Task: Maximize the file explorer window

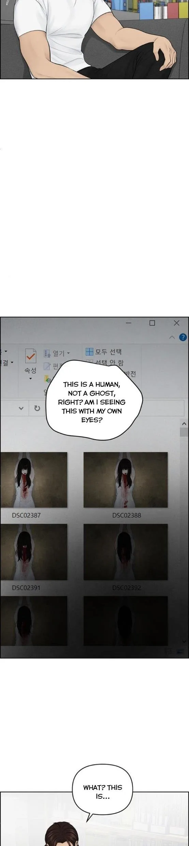Action: [152, 323]
